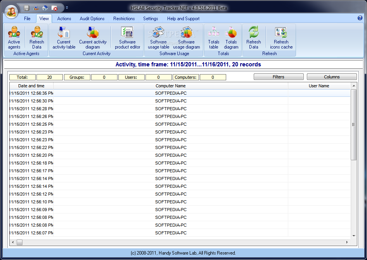
Task: Select row with time 12:56:18 PM
Action: click(180, 163)
